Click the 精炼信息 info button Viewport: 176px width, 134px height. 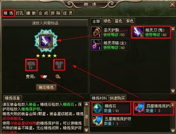tap(12, 98)
